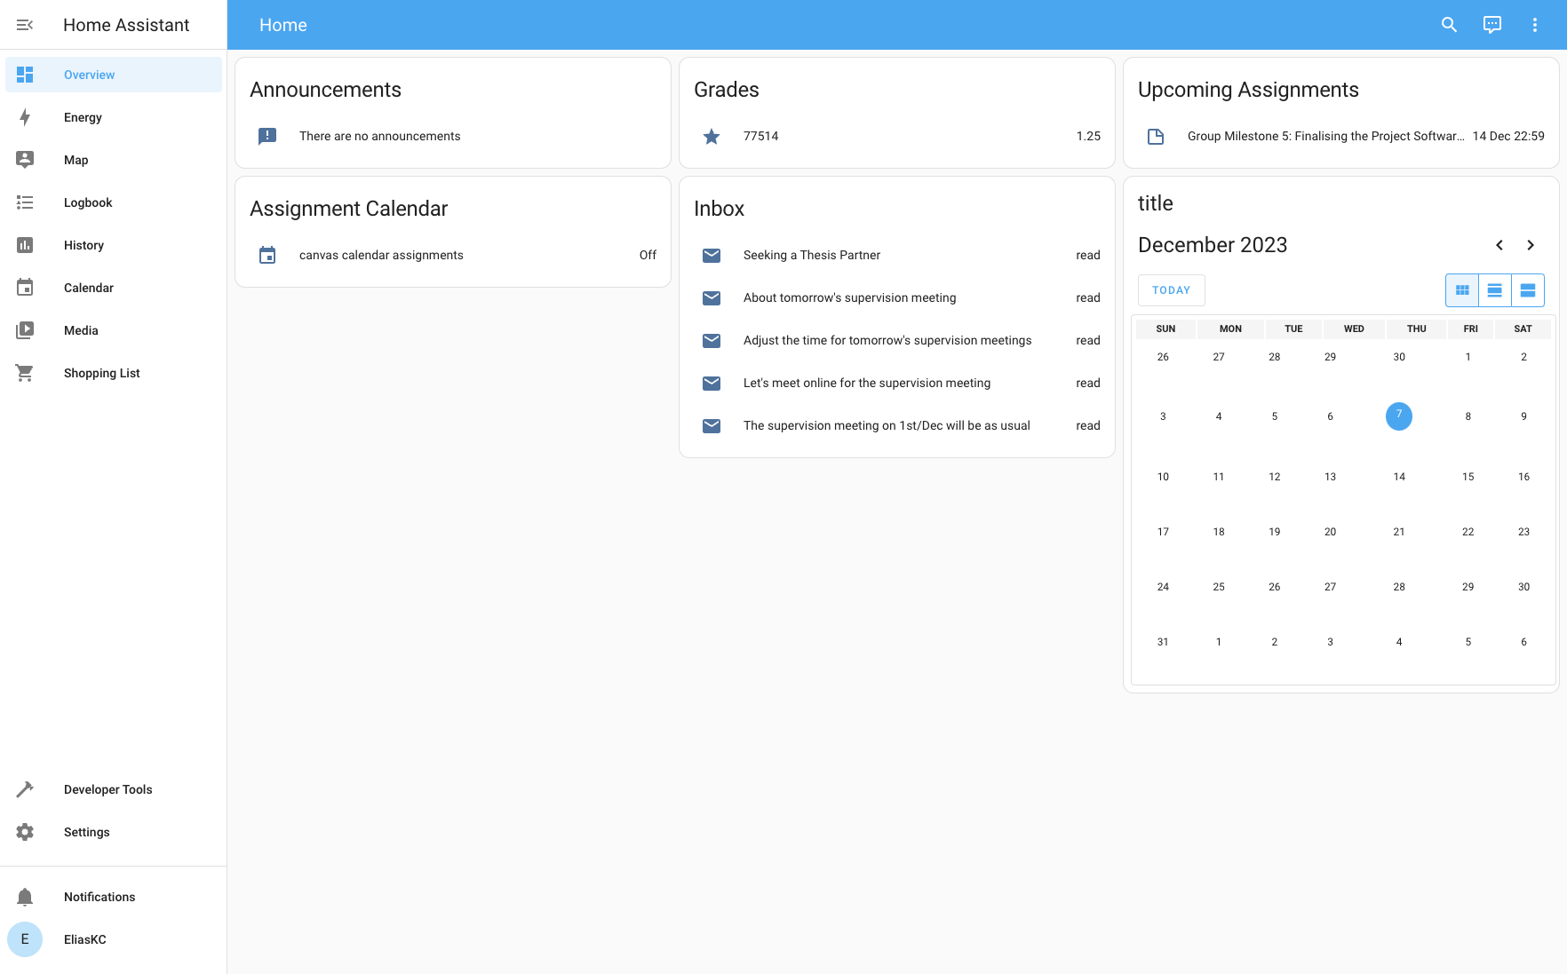Open the Adjust the time for tomorrow's supervision message
The height and width of the screenshot is (974, 1567).
pyautogui.click(x=897, y=340)
